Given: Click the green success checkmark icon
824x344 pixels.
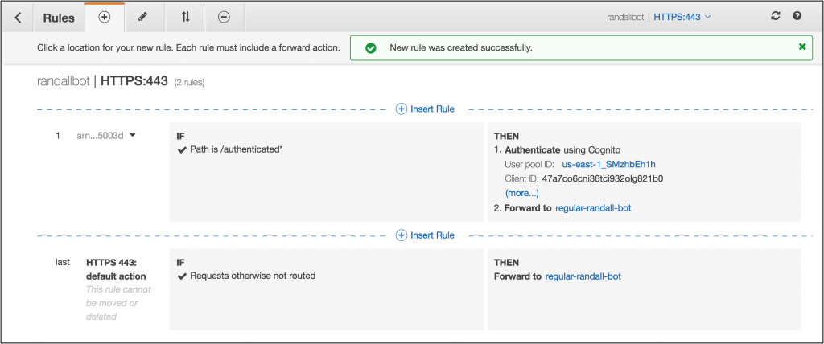Looking at the screenshot, I should point(371,47).
